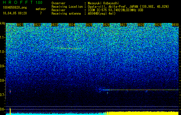This screenshot has width=181, height=115.
Task: Click the 0821 time marker
Action: click(20, 25)
